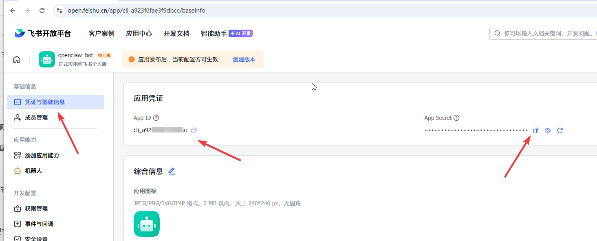Copy the App Secret value
The image size is (597, 241).
click(x=535, y=130)
